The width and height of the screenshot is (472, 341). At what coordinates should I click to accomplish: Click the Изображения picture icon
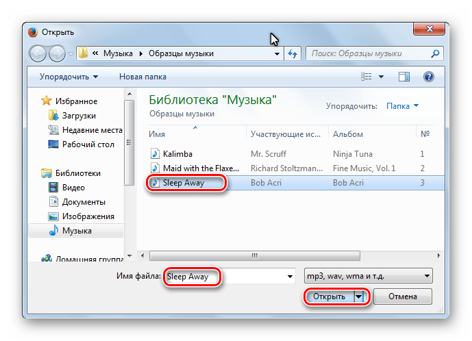(x=53, y=216)
